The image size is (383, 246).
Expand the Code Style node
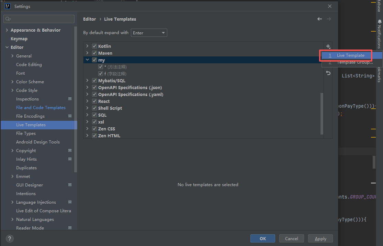(12, 90)
